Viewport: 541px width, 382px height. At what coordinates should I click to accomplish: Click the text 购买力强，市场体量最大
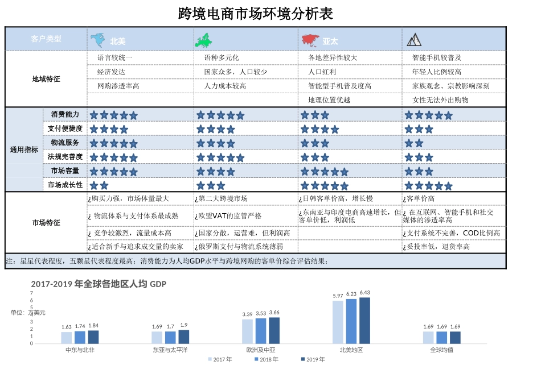[x=130, y=199]
